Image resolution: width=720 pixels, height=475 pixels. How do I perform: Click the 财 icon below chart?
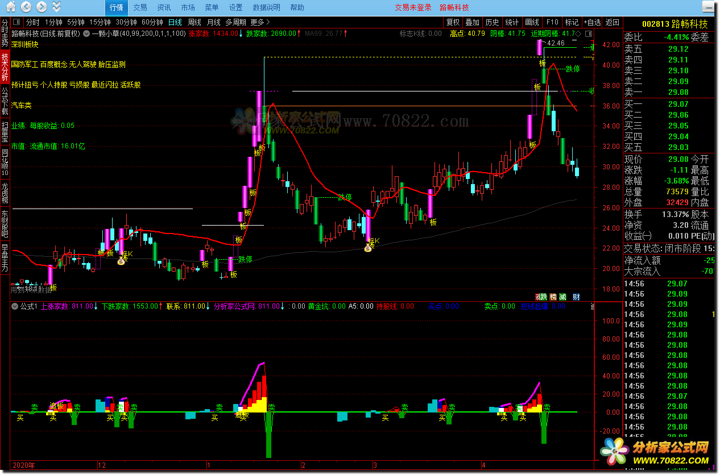pyautogui.click(x=576, y=297)
